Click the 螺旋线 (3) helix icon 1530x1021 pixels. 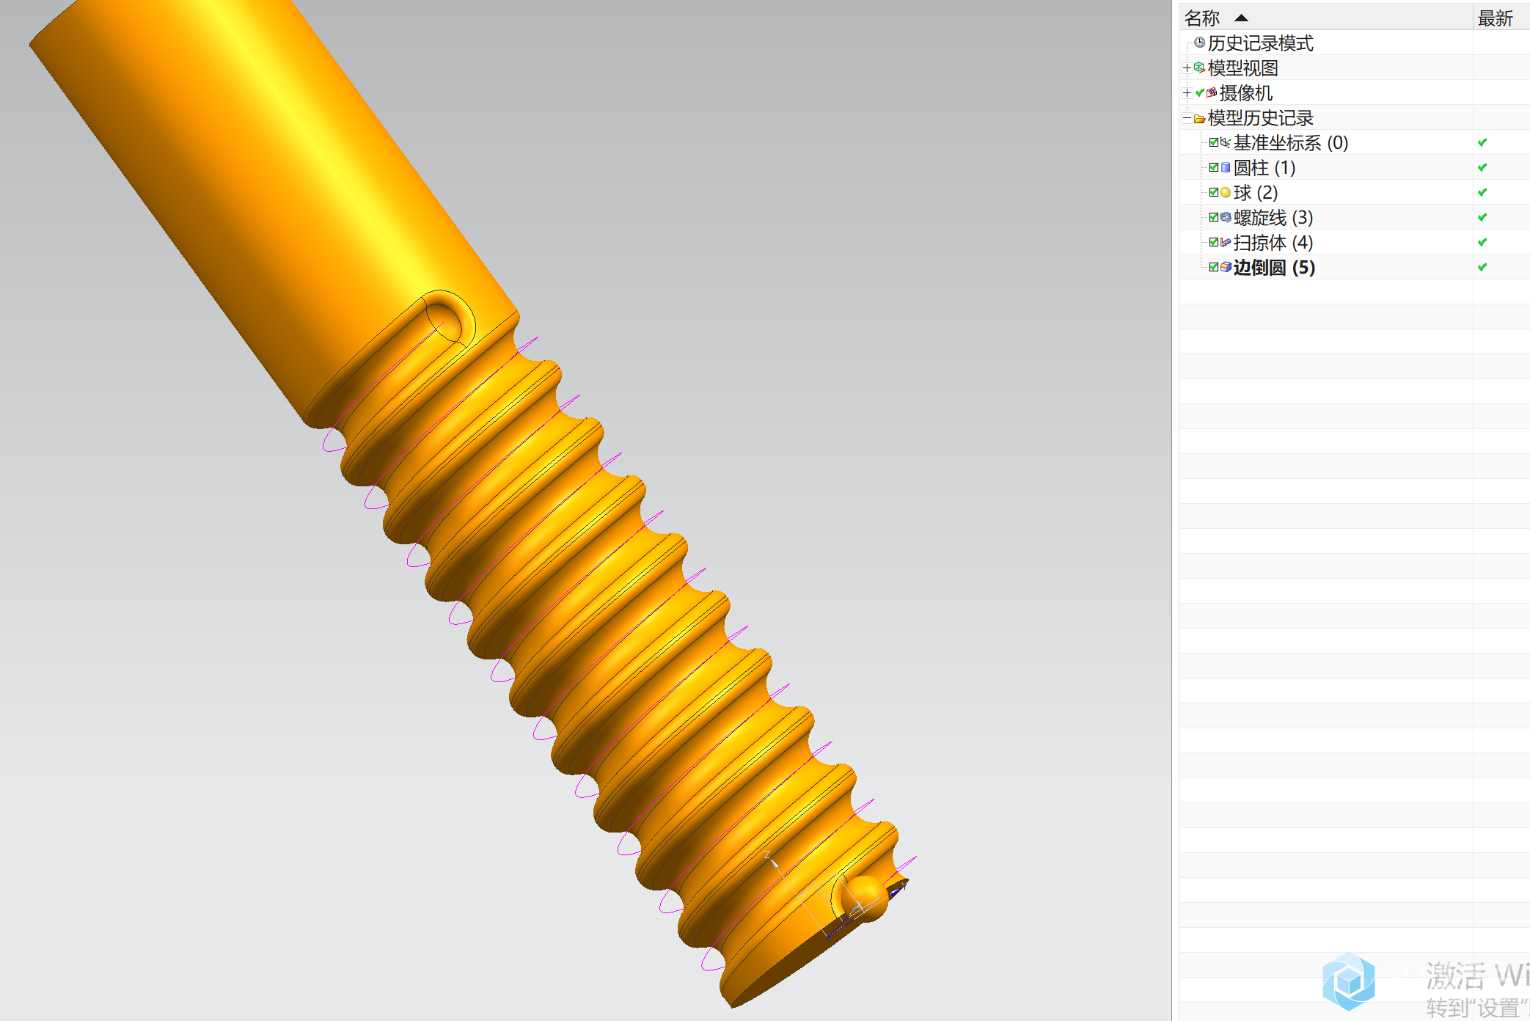click(1225, 217)
